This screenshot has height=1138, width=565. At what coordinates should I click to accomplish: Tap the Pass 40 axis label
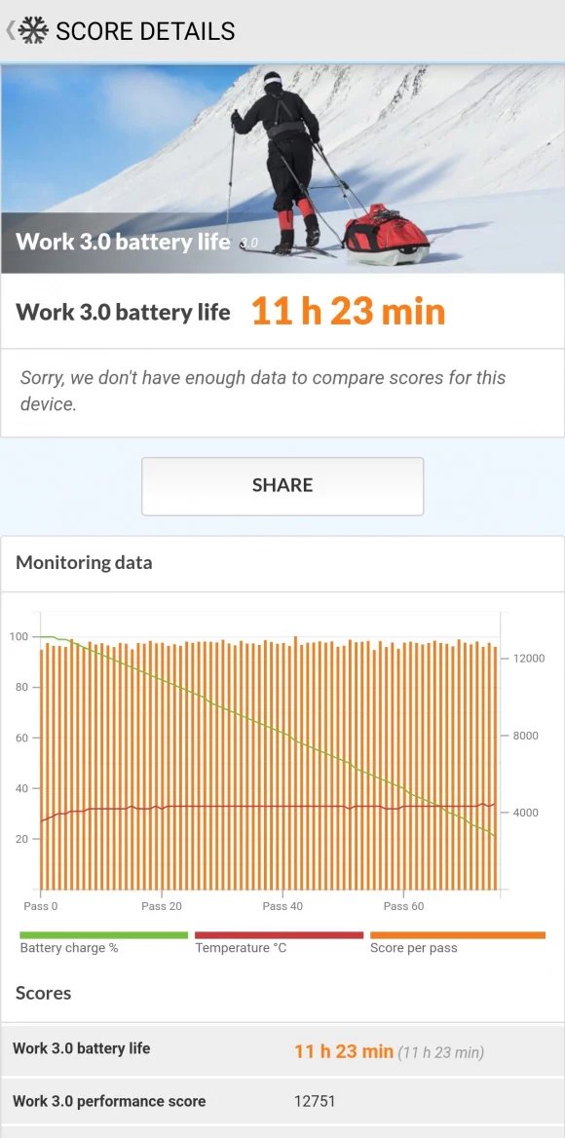click(x=282, y=906)
